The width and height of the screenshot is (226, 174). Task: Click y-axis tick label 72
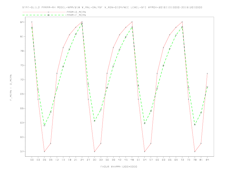click(22, 80)
